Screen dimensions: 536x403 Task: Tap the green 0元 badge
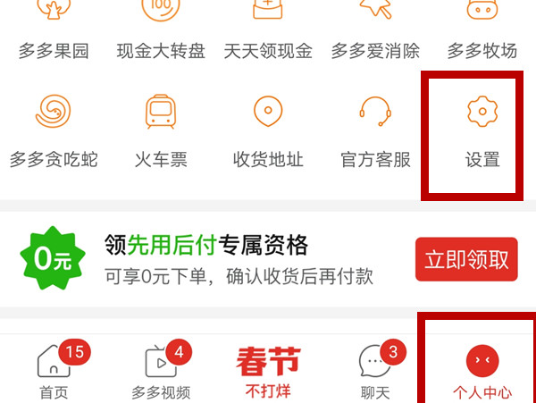tap(53, 258)
